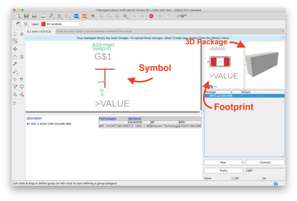Click the red Stop command icon
Viewport: 297px width, 201px height.
151,16
